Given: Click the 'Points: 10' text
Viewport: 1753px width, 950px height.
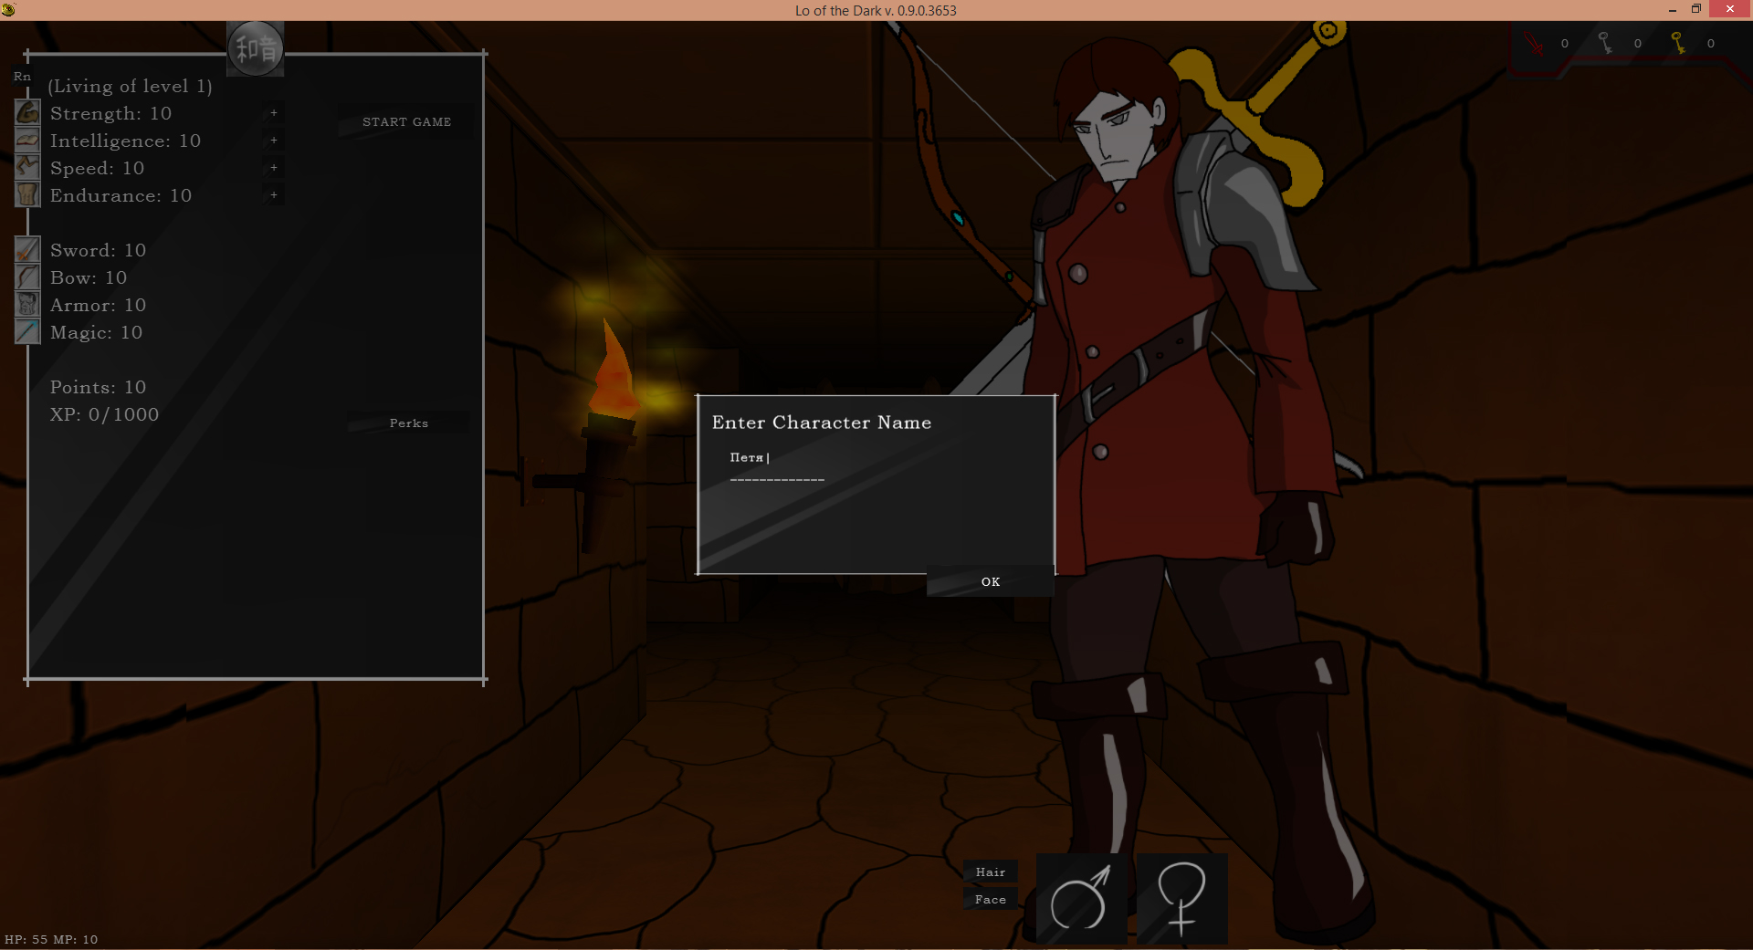Looking at the screenshot, I should click(x=98, y=387).
